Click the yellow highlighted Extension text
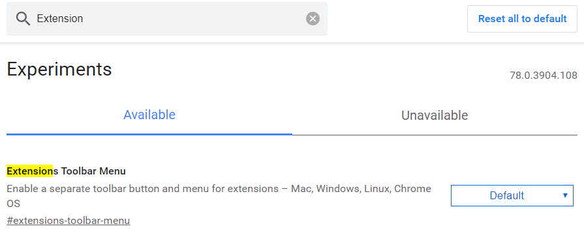 [x=30, y=171]
